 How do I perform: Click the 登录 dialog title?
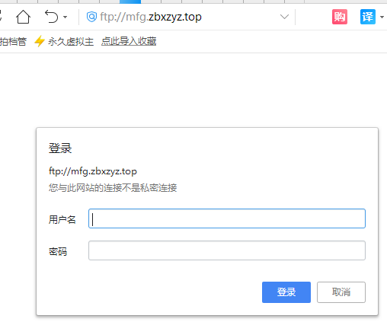[60, 148]
